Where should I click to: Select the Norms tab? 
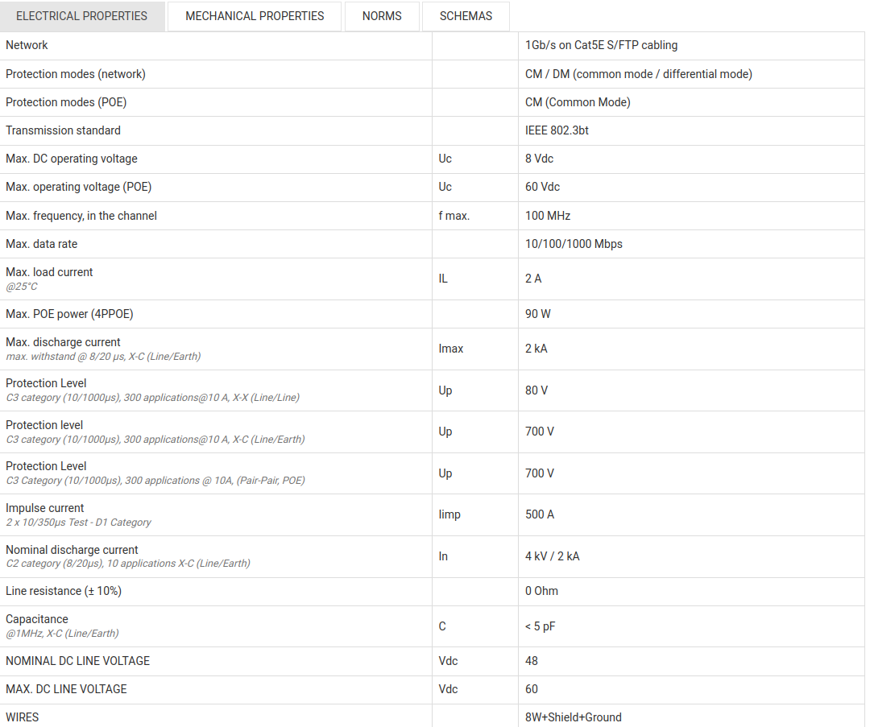pos(382,16)
